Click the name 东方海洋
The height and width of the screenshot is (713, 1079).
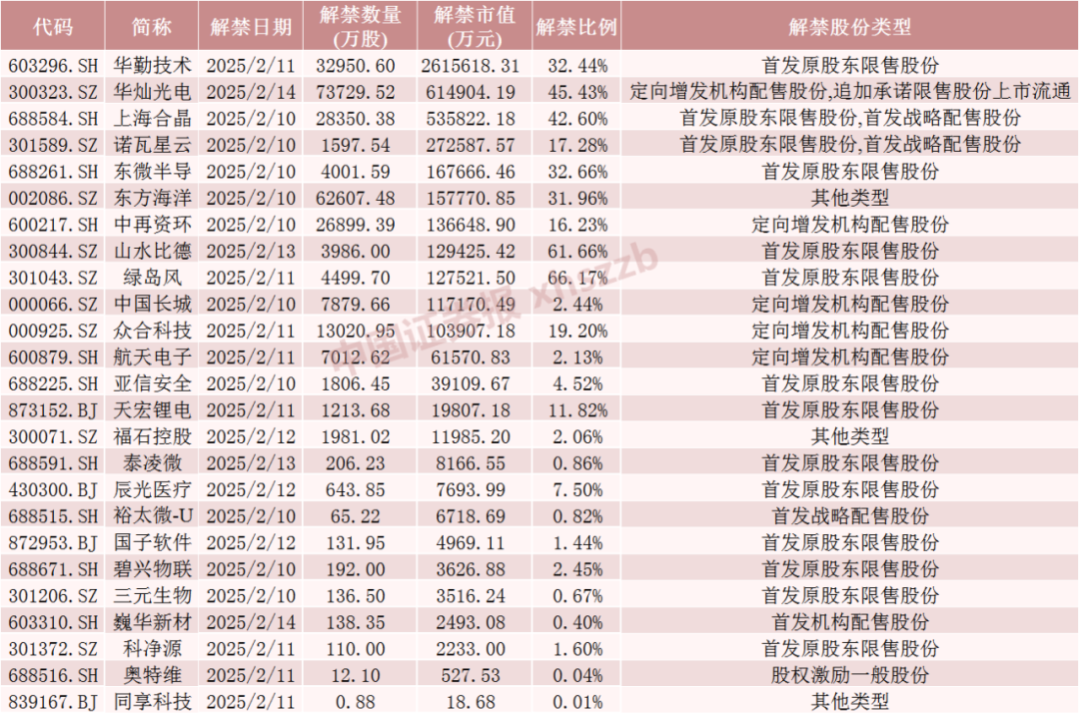152,198
